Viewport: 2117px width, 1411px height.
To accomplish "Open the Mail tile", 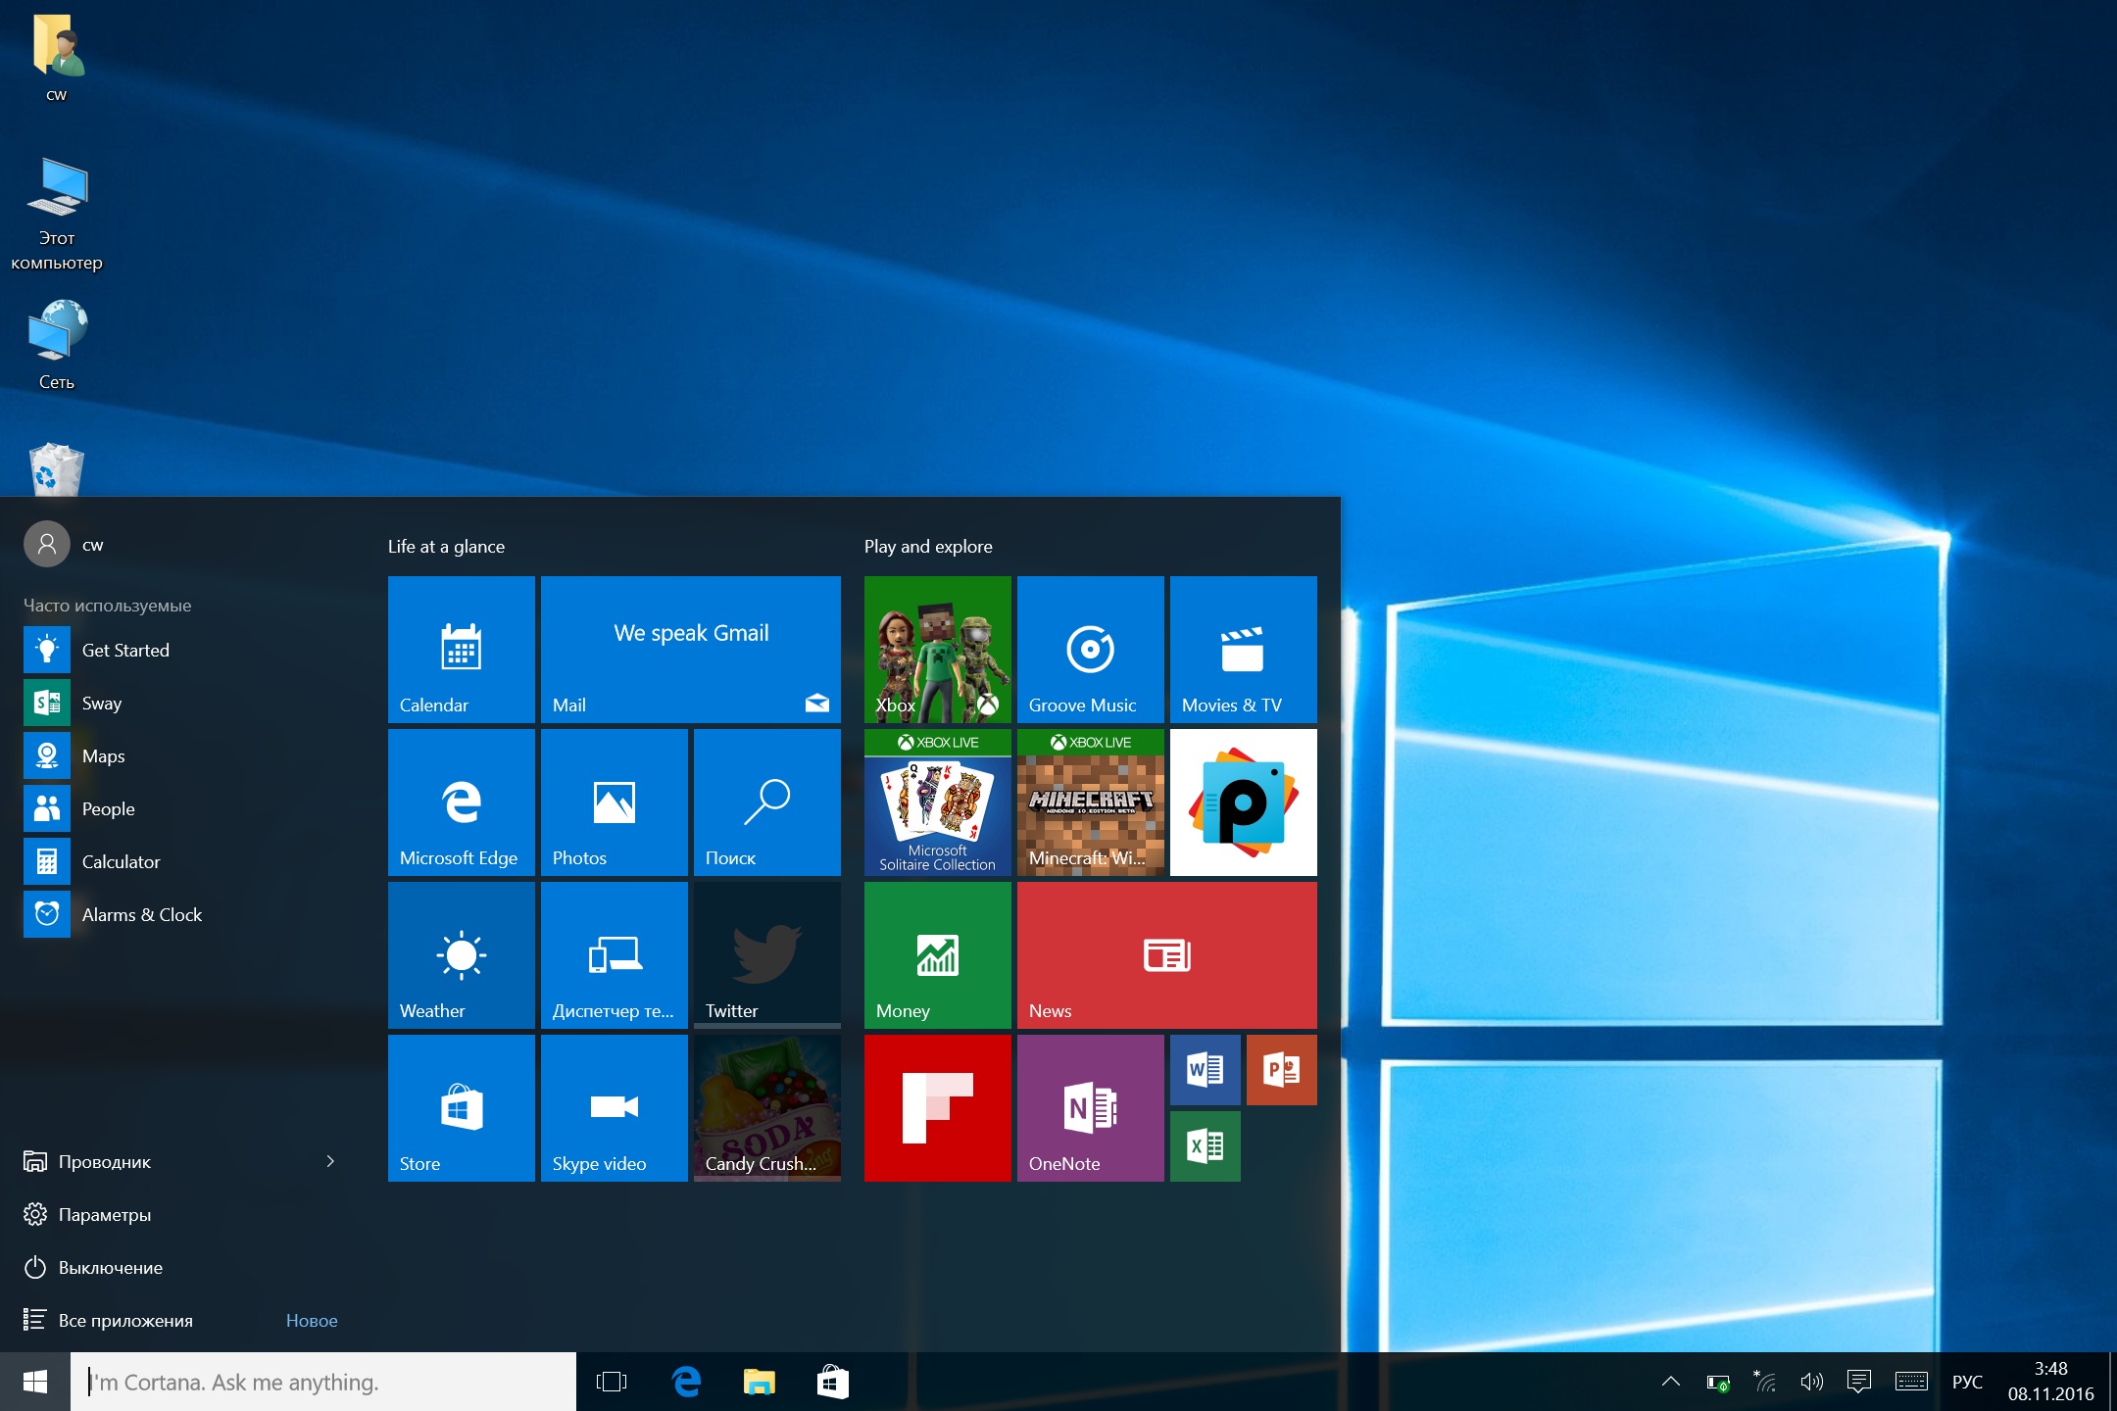I will point(690,649).
